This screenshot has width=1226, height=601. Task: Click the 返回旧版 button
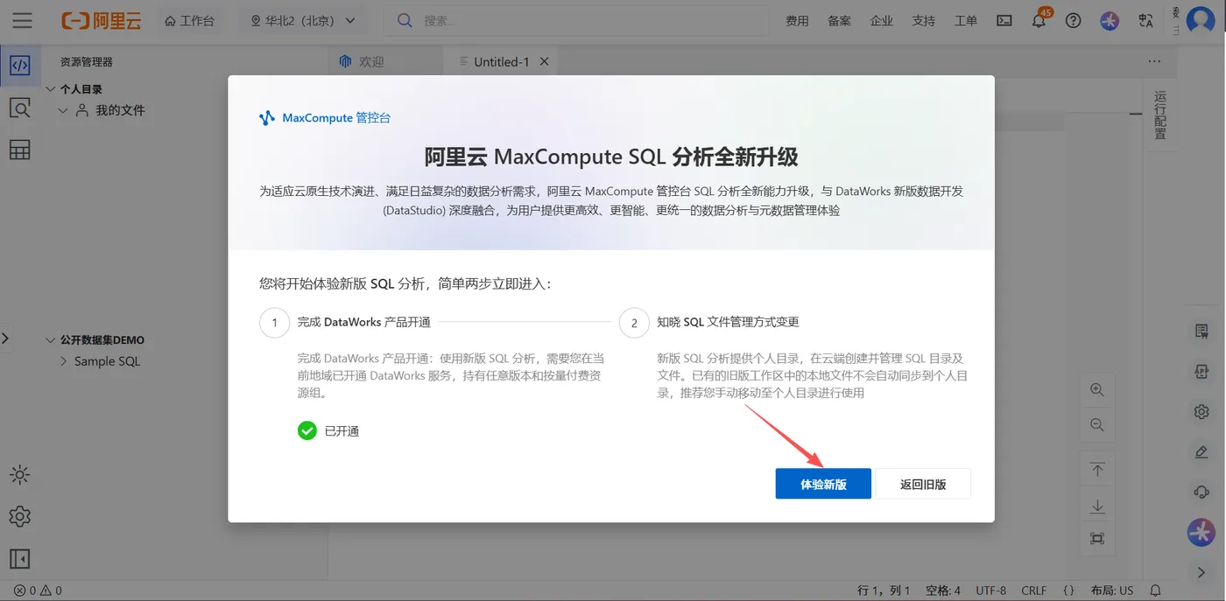click(x=923, y=484)
